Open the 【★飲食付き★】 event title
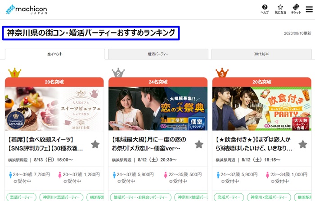 tap(254, 144)
